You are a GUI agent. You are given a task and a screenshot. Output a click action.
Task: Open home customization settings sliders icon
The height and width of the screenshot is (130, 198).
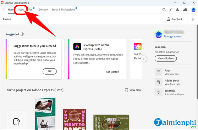(x=193, y=19)
